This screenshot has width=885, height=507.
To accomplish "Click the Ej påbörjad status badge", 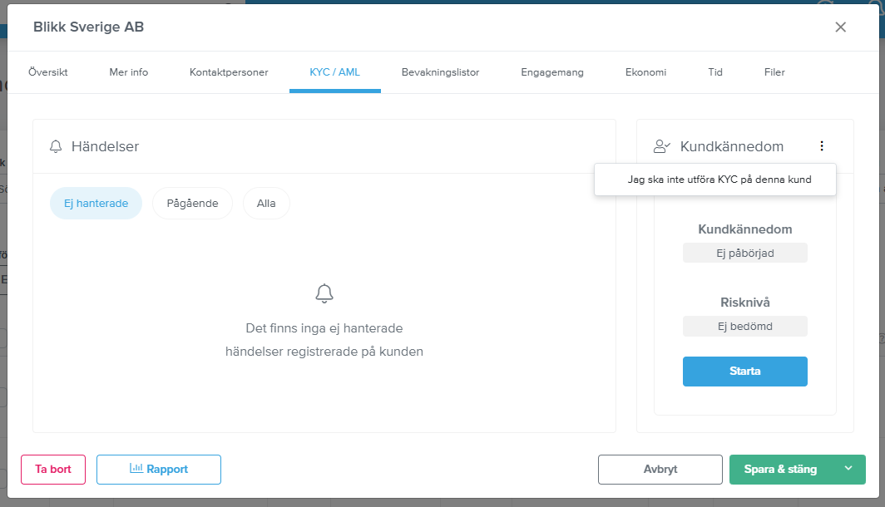I will tap(745, 253).
